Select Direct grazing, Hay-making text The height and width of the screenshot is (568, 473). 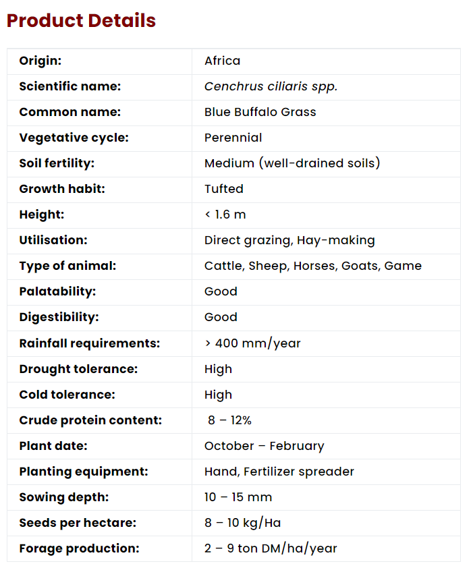click(289, 240)
